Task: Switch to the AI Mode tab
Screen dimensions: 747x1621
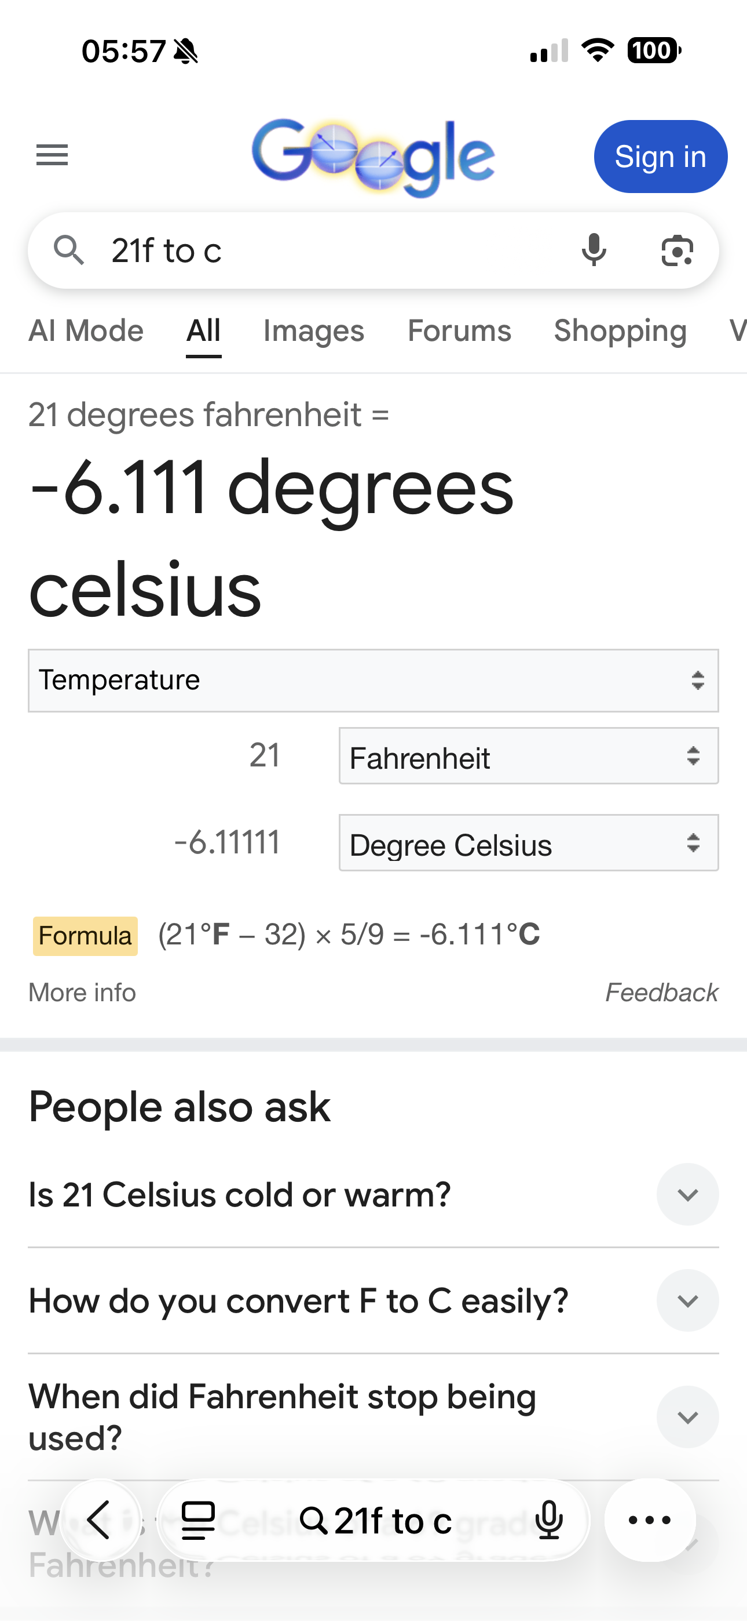Action: [x=86, y=331]
